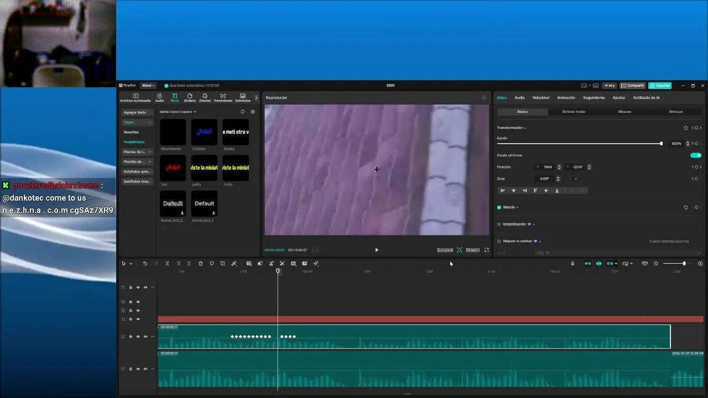Refresh the text preset space
The width and height of the screenshot is (708, 398).
click(x=242, y=112)
